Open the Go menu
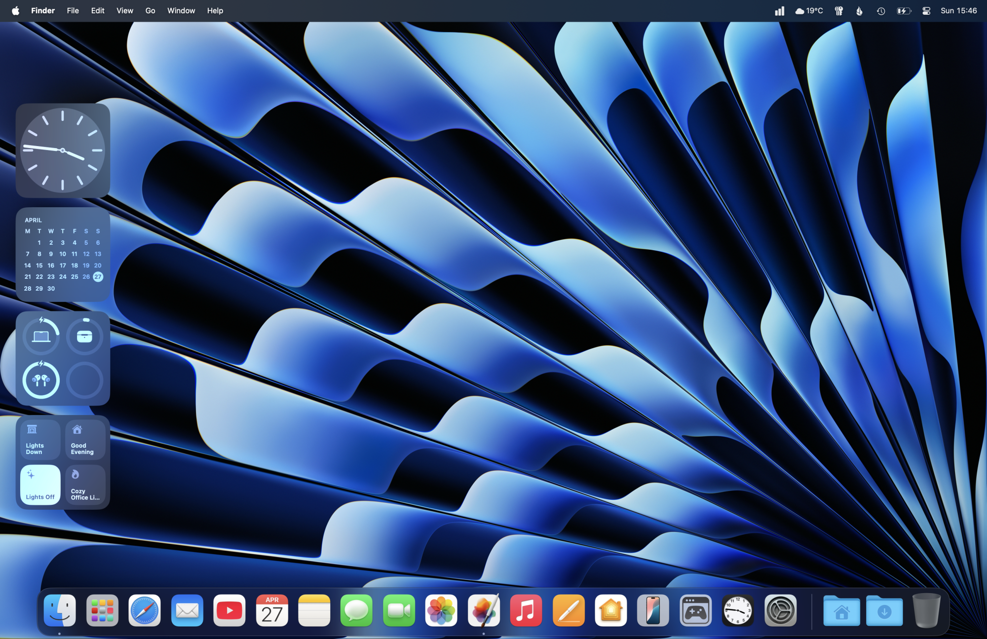Viewport: 987px width, 639px height. [150, 11]
